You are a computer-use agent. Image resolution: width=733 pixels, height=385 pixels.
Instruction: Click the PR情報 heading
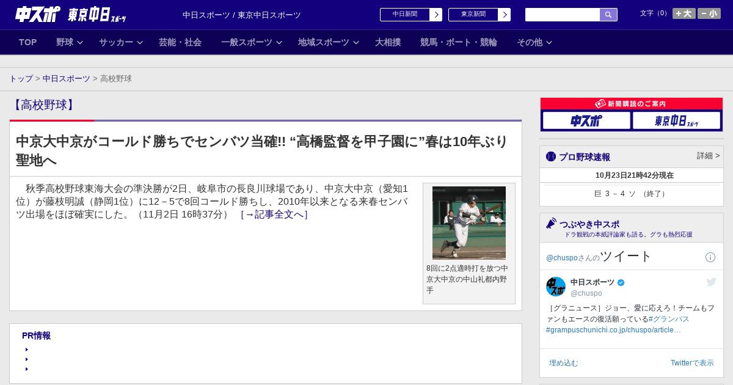36,335
